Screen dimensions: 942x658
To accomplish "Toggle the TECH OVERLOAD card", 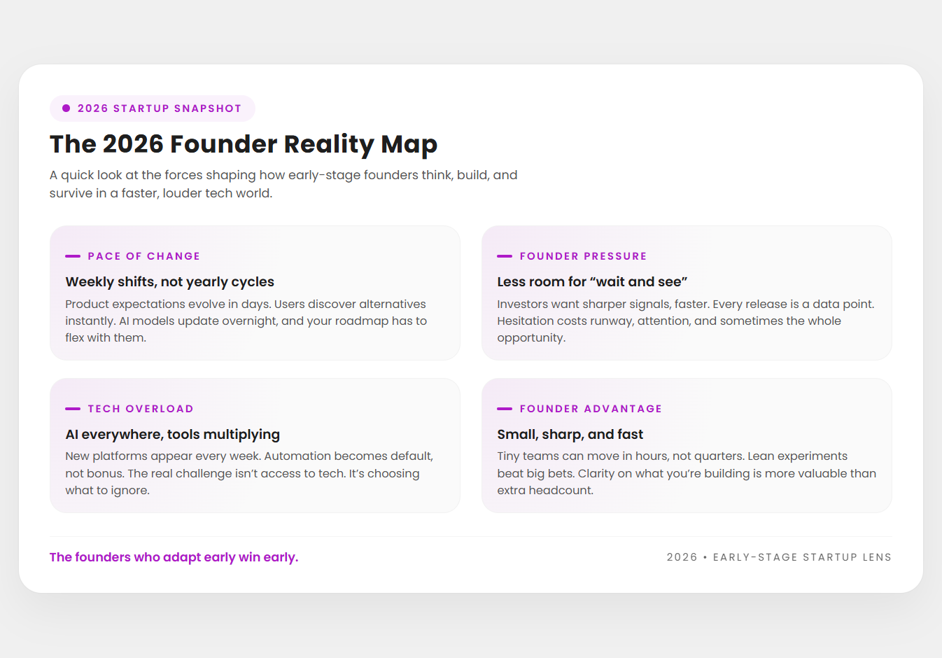I will click(255, 446).
